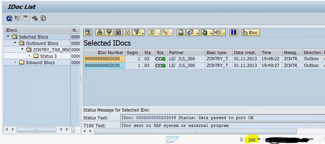Click the time cell 19:48:22

point(271,59)
